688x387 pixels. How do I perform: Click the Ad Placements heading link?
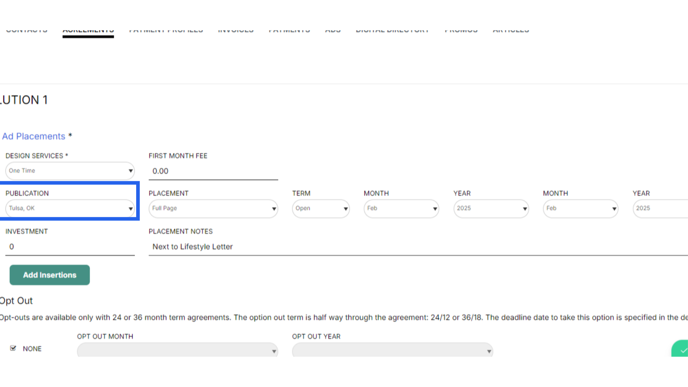34,137
